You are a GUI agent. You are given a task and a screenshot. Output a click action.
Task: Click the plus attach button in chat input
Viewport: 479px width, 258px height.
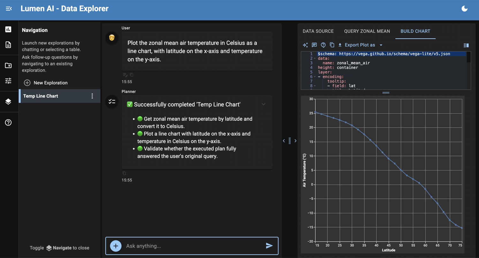tap(116, 246)
